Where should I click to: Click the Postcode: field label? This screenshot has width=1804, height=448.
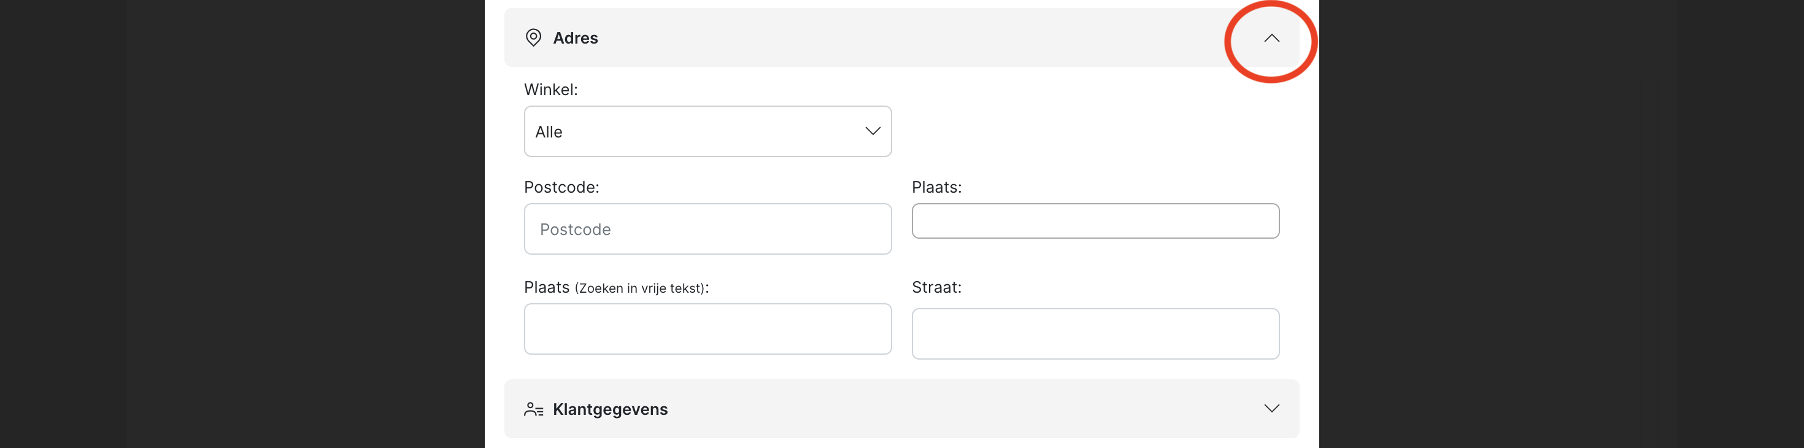(561, 188)
